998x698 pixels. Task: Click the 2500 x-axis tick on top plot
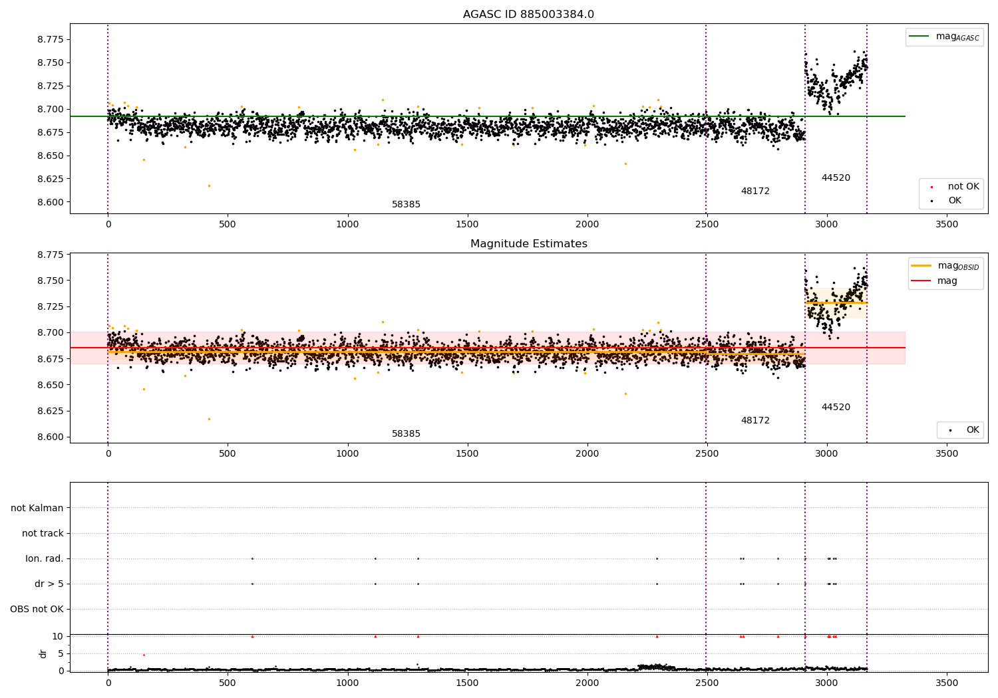tap(707, 224)
